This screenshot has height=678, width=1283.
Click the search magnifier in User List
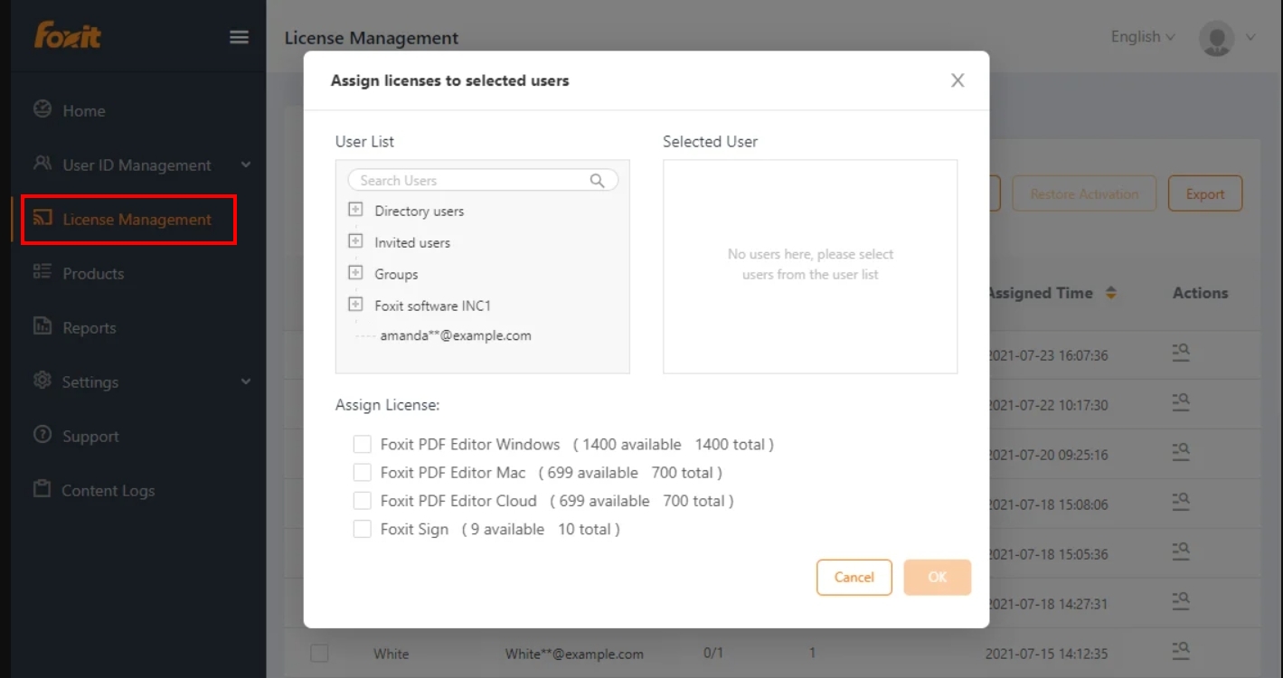(597, 181)
